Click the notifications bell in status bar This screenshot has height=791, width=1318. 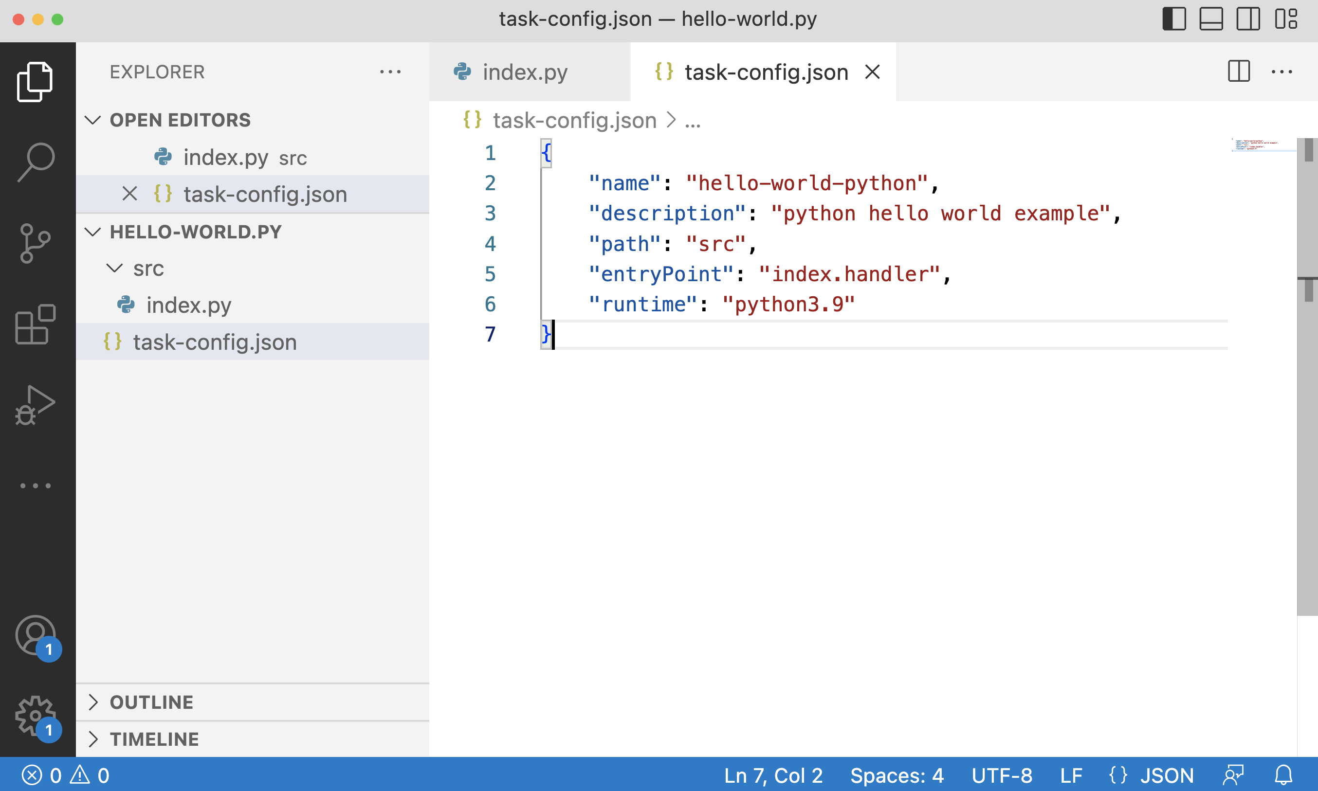click(x=1283, y=775)
